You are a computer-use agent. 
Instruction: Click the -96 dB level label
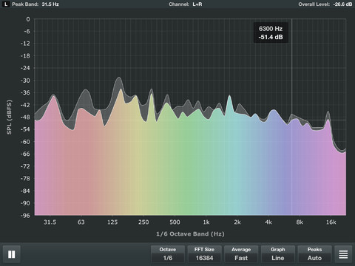pos(25,216)
